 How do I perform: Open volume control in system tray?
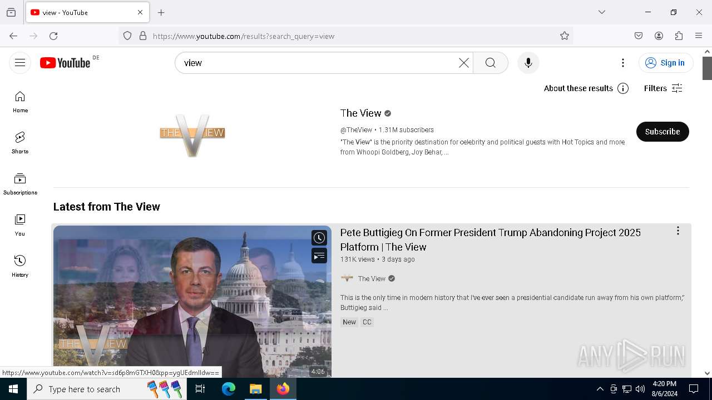(640, 389)
